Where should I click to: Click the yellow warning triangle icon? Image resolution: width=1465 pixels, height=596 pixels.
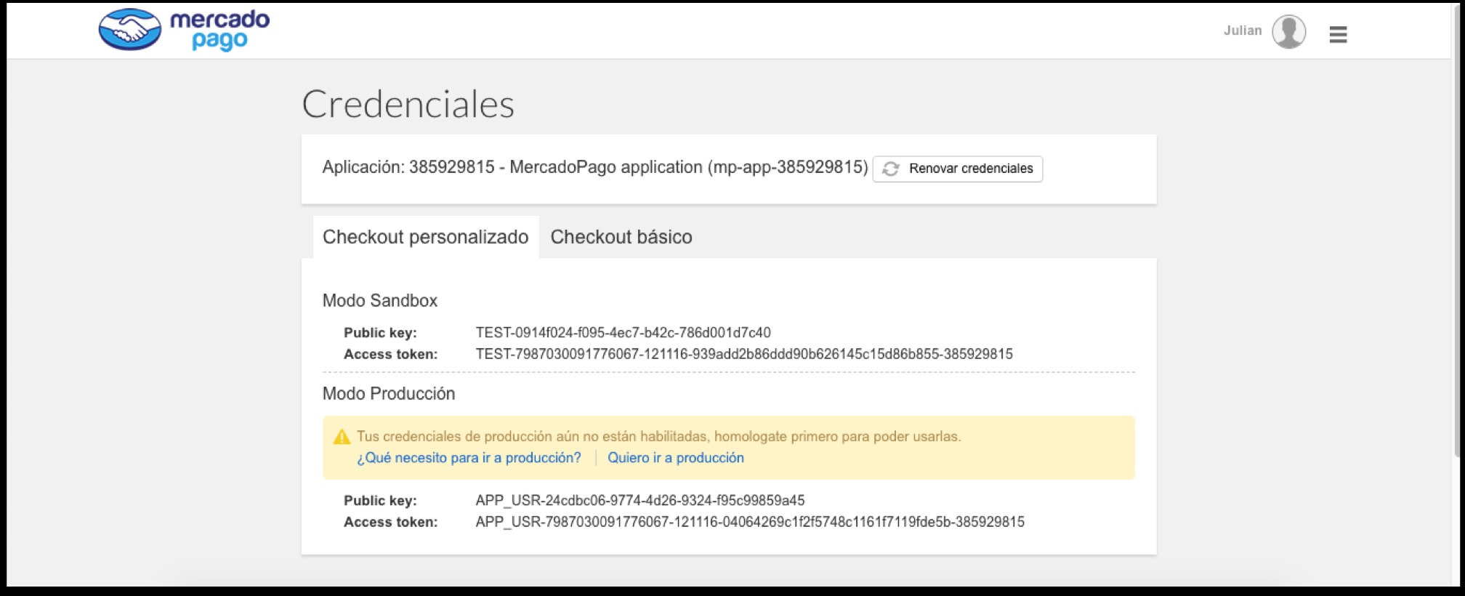[x=342, y=437]
